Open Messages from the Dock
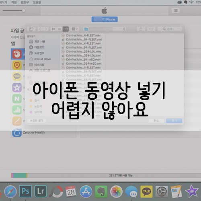 (131, 192)
